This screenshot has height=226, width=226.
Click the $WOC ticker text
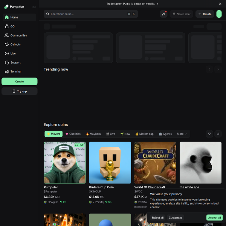[x=138, y=192]
